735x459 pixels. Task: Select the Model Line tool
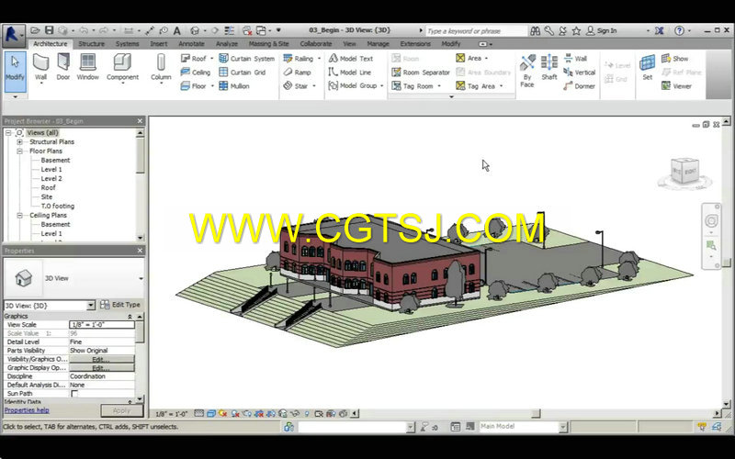(x=350, y=73)
